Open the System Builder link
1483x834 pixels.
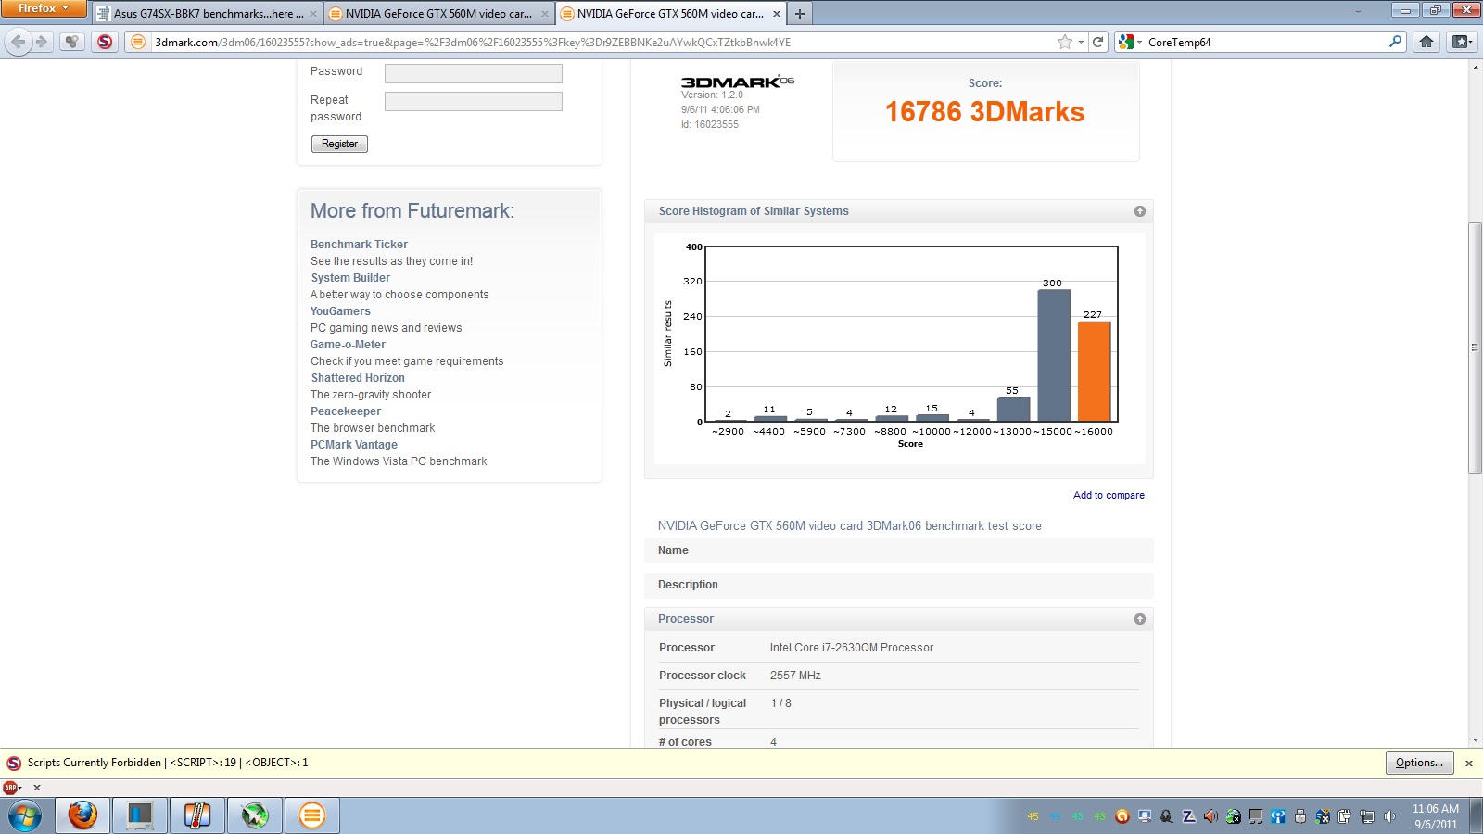pyautogui.click(x=350, y=278)
